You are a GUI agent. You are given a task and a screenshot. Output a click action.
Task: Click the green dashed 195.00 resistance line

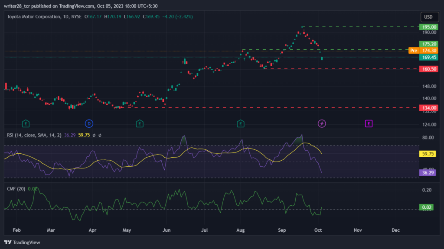[360, 27]
